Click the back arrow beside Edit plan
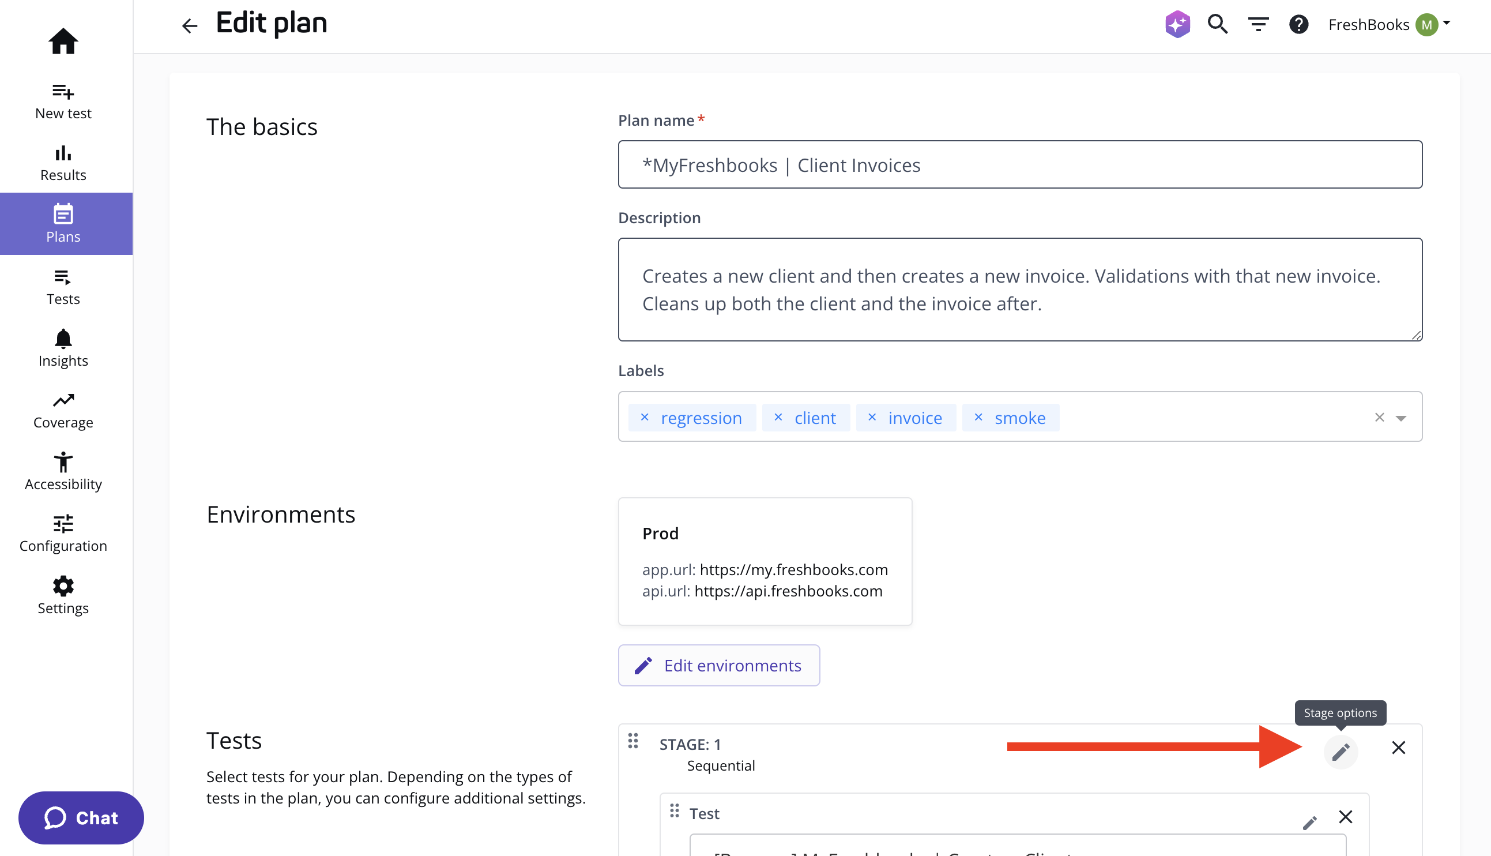The width and height of the screenshot is (1491, 856). click(189, 25)
